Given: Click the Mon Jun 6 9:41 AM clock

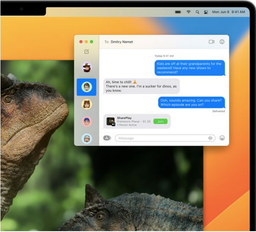Looking at the screenshot, I should [228, 12].
